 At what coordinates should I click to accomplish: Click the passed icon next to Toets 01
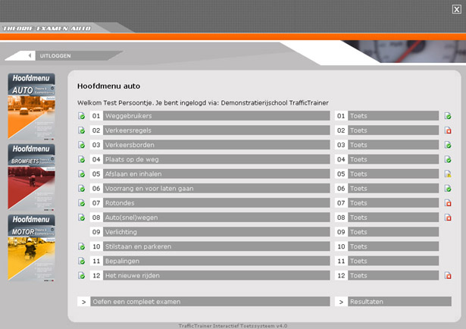448,116
